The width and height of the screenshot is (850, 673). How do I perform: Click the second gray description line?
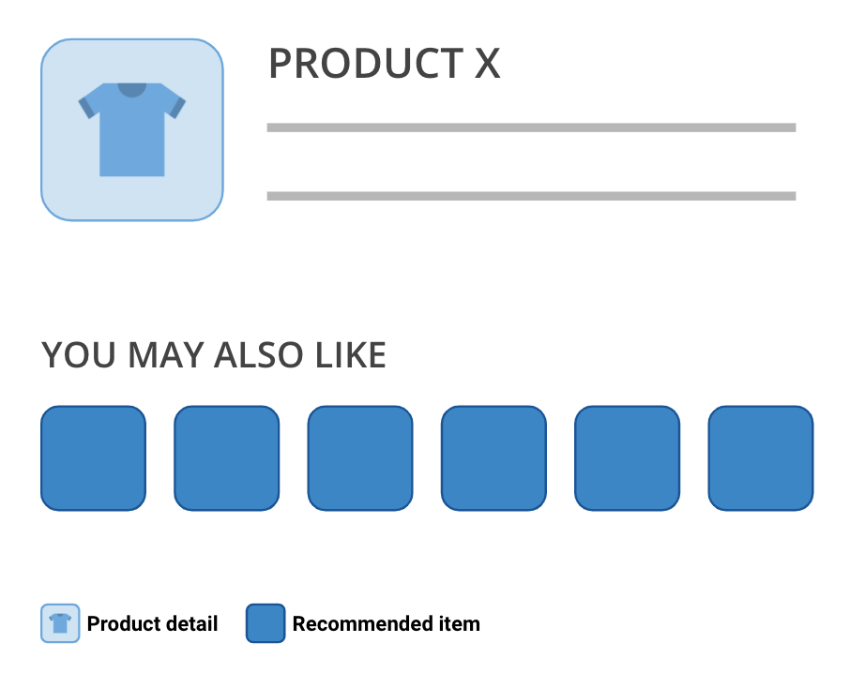pyautogui.click(x=531, y=196)
